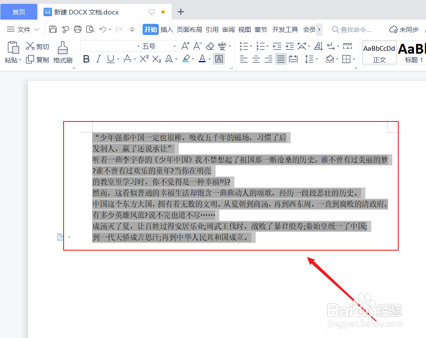The image size is (426, 338).
Task: Toggle italic formatting
Action: (x=99, y=59)
